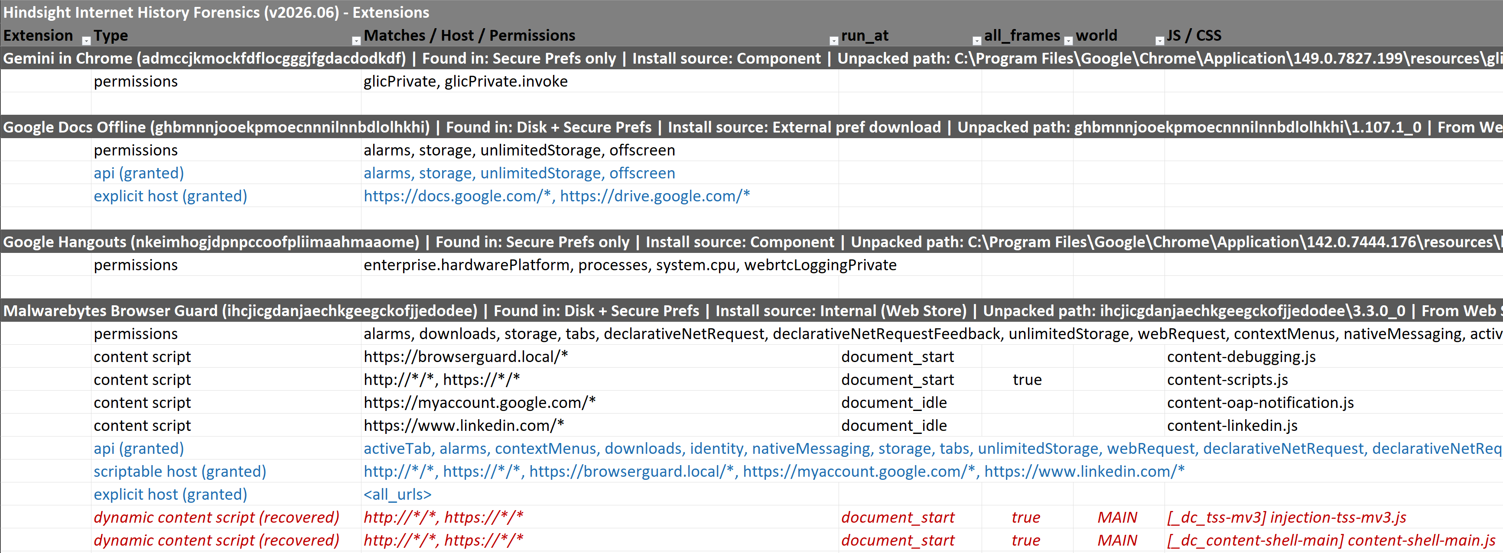Viewport: 1503px width, 553px height.
Task: Select the Gemini in Chrome group header row
Action: (x=751, y=58)
